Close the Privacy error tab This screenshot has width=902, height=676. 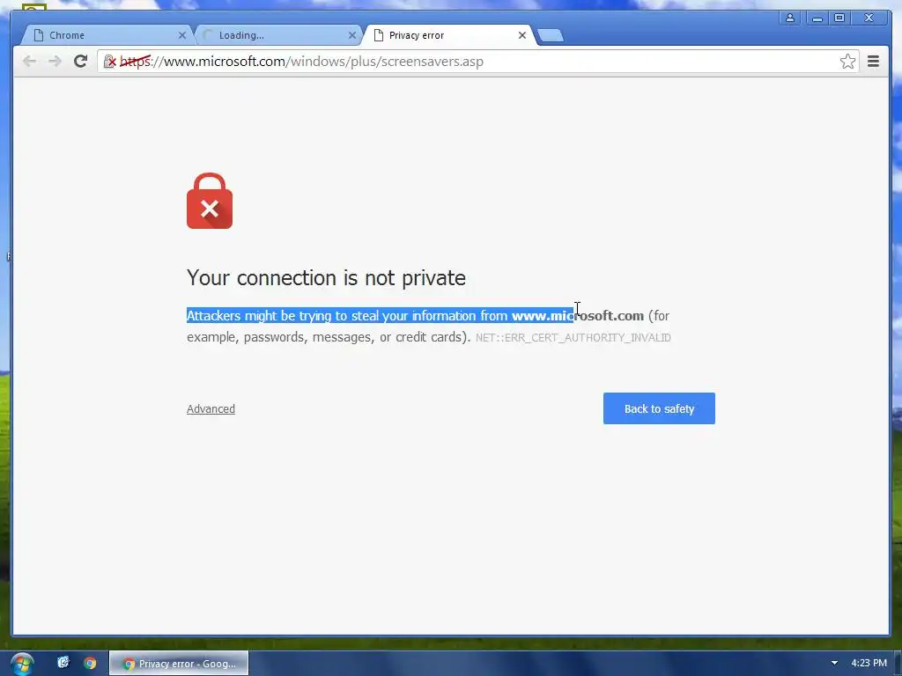[521, 35]
